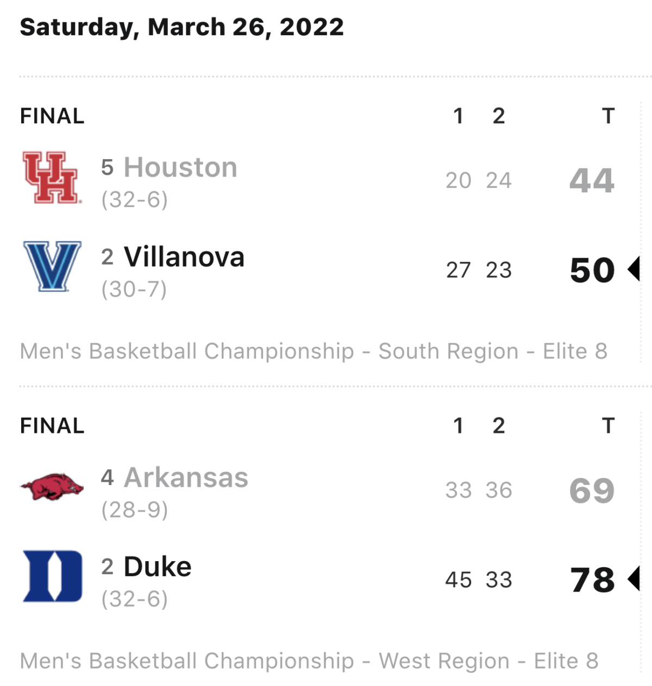Select Duke's total score of 78
This screenshot has width=652, height=686.
tap(592, 580)
